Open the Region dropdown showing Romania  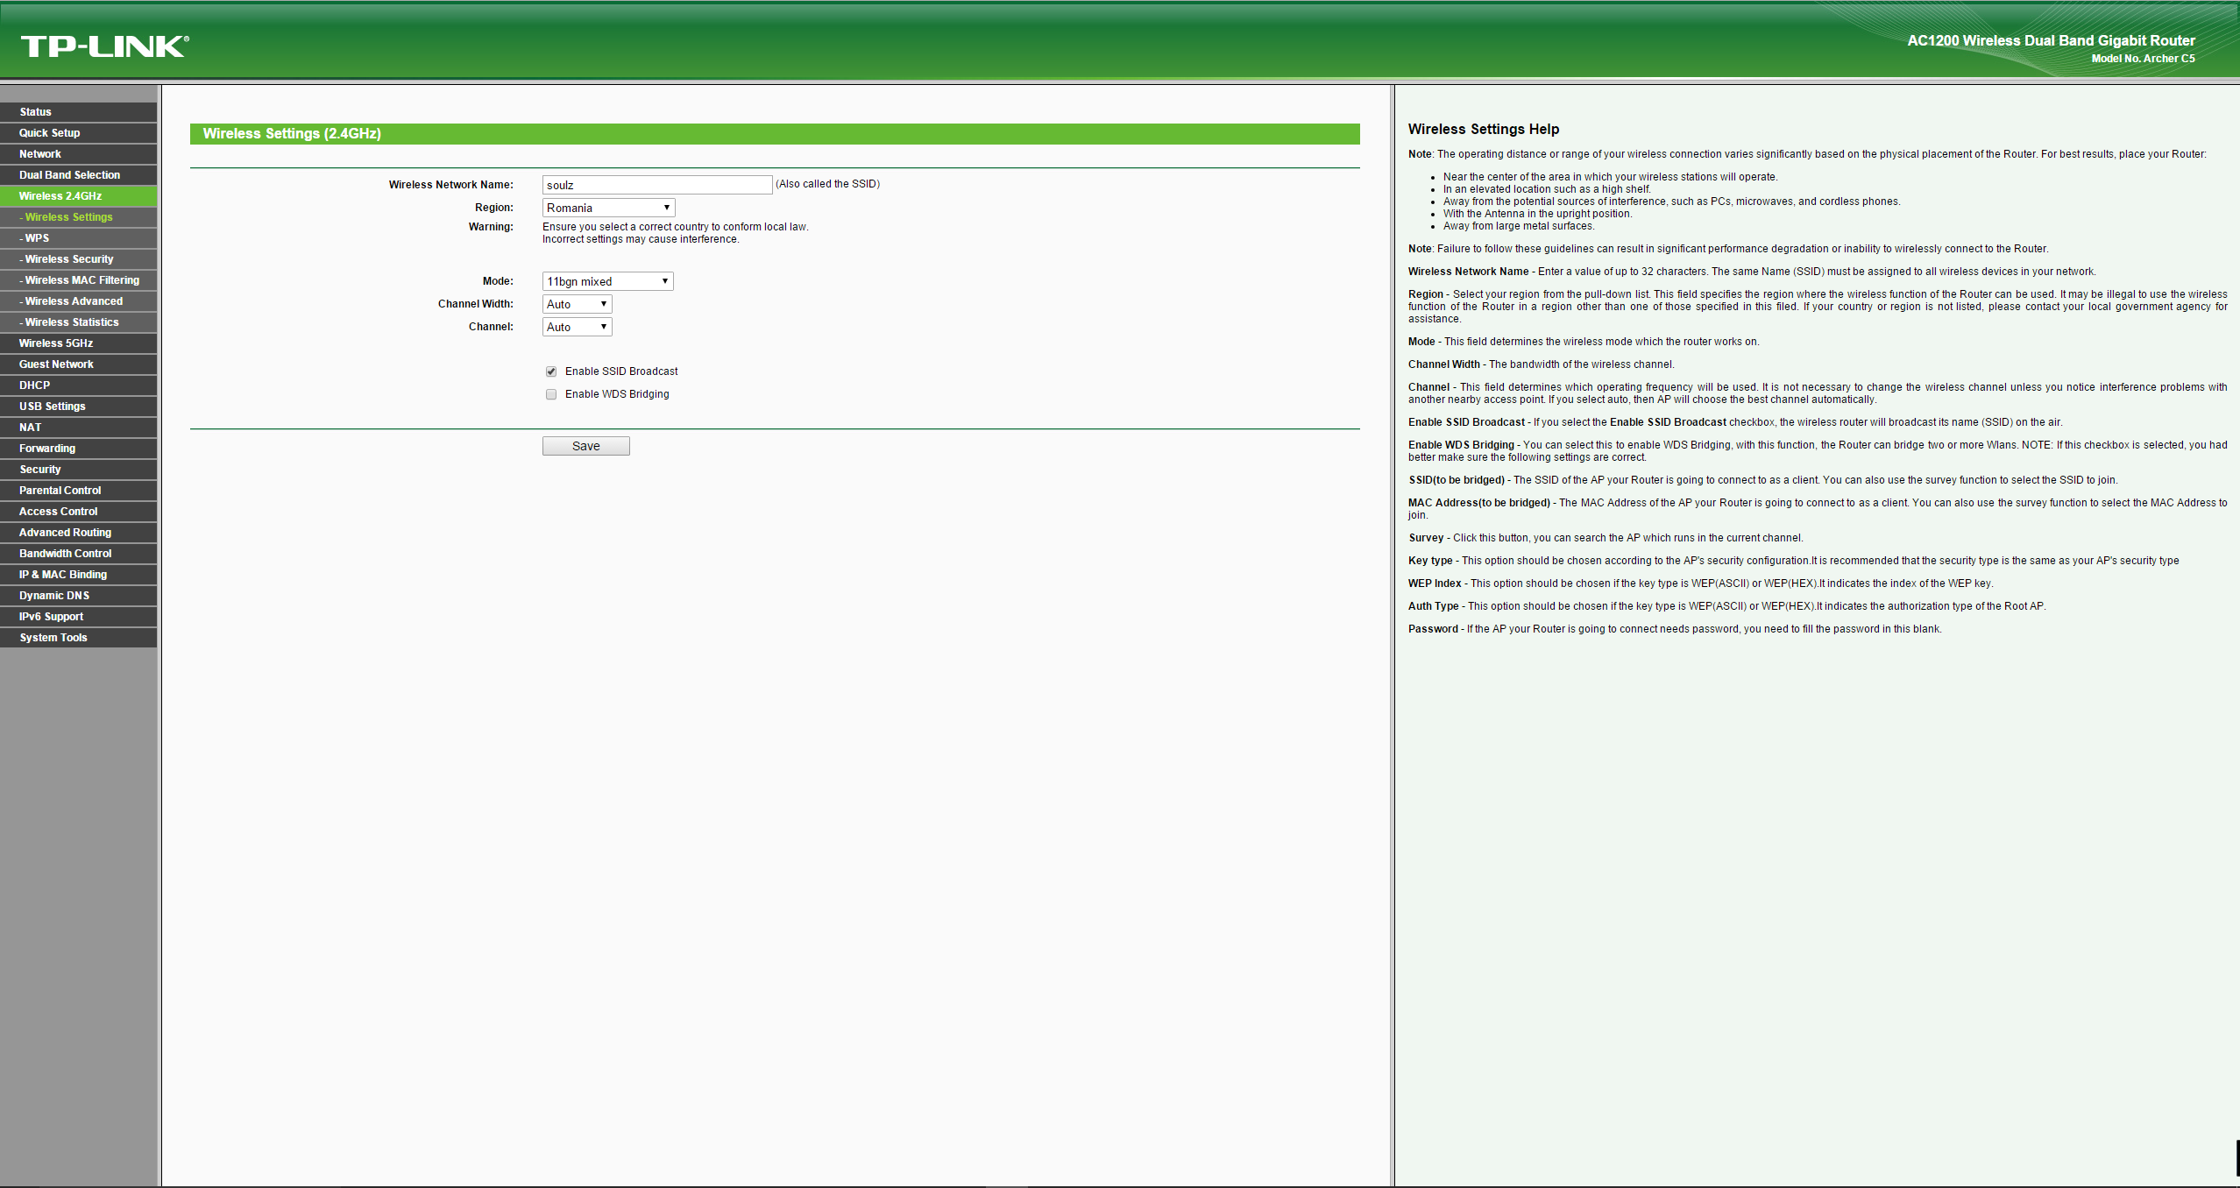(608, 208)
